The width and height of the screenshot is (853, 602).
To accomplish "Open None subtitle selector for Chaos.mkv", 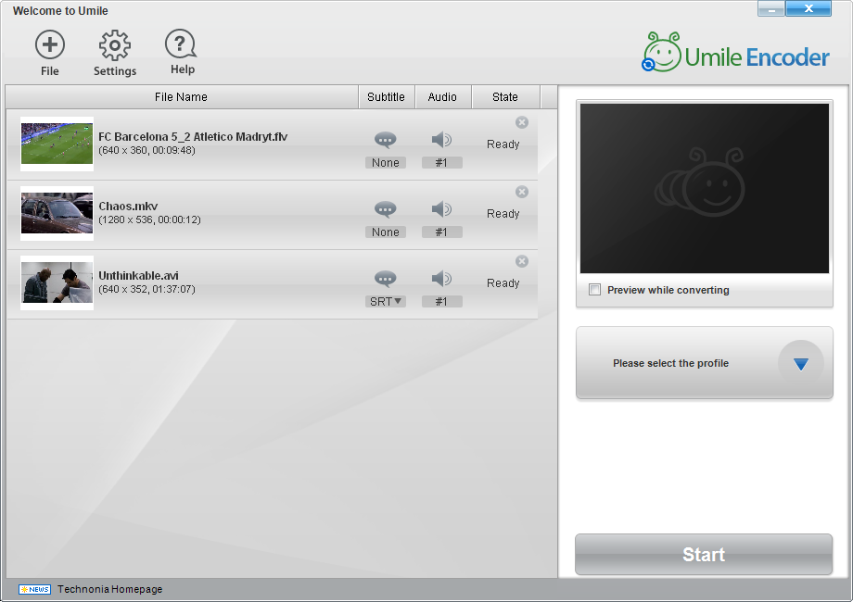I will (385, 232).
